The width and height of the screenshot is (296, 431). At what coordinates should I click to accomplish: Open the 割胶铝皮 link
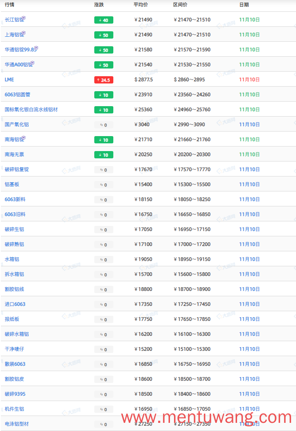pos(14,379)
